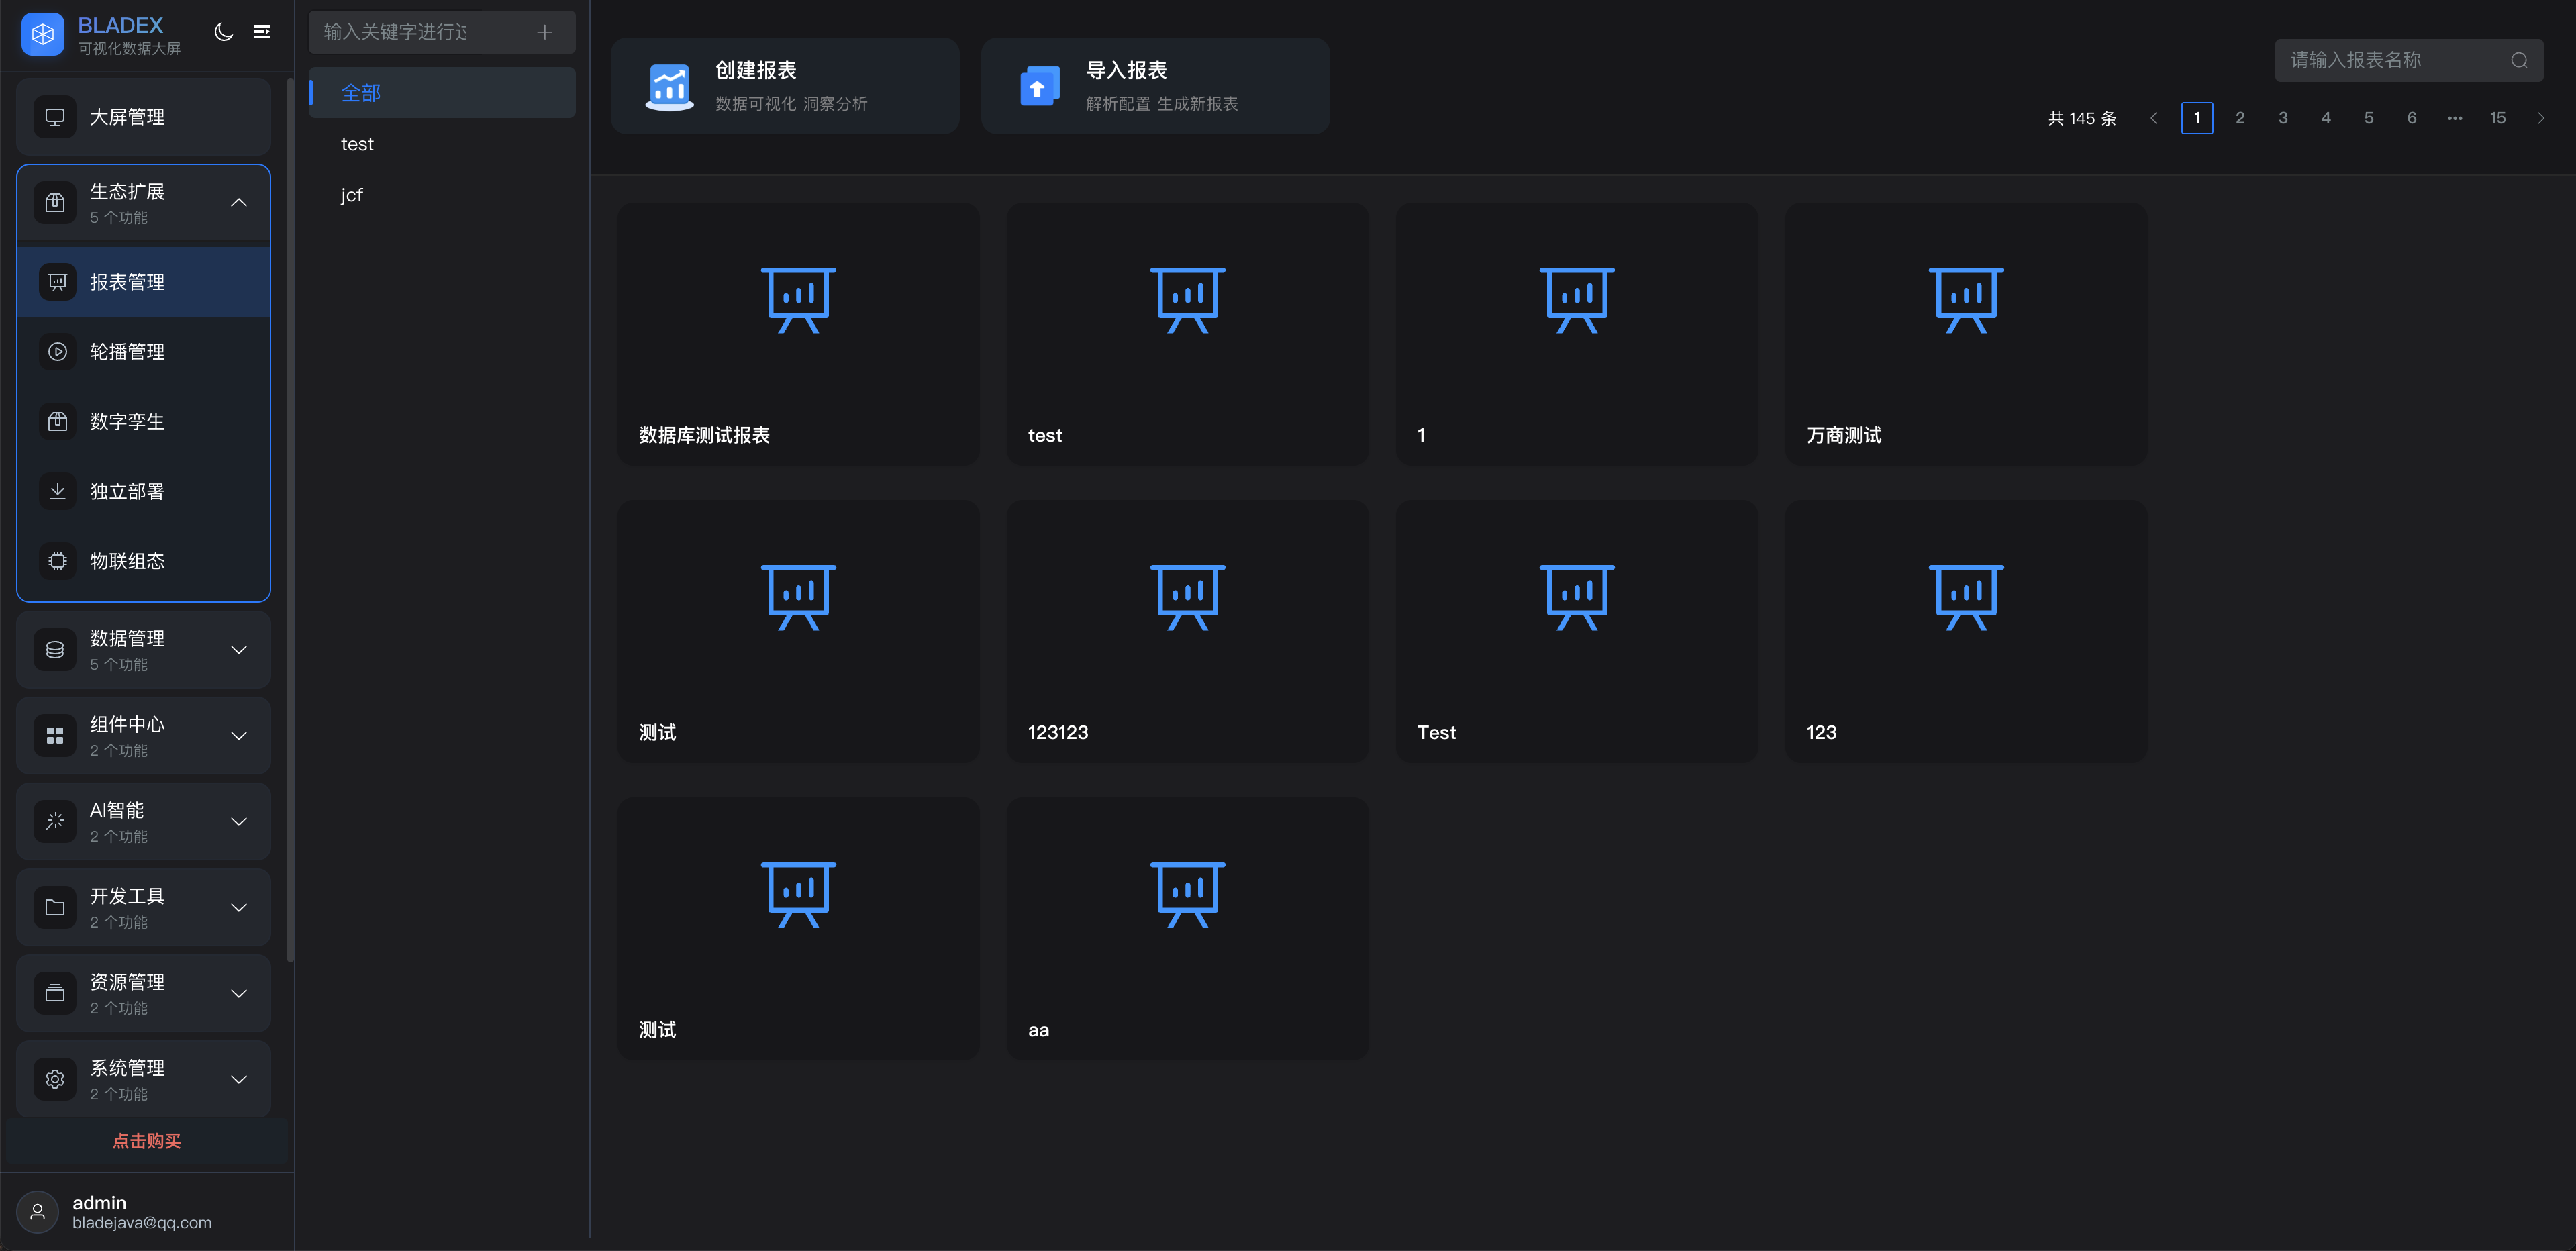Viewport: 2576px width, 1251px height.
Task: Click the 组件中心 grid icon
Action: click(x=55, y=736)
